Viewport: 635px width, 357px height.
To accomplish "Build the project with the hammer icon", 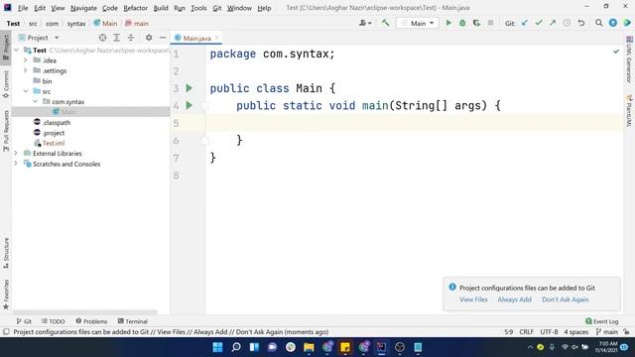I will [385, 23].
